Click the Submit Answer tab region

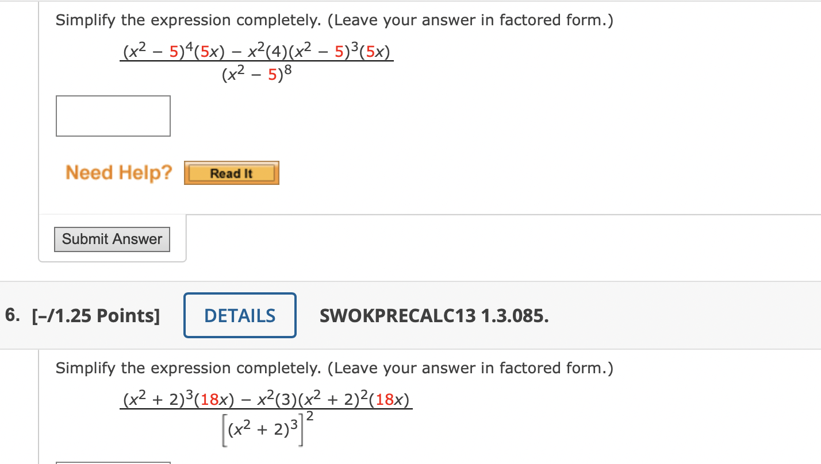(112, 239)
